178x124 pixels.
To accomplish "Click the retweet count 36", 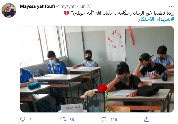I will (x=72, y=120).
